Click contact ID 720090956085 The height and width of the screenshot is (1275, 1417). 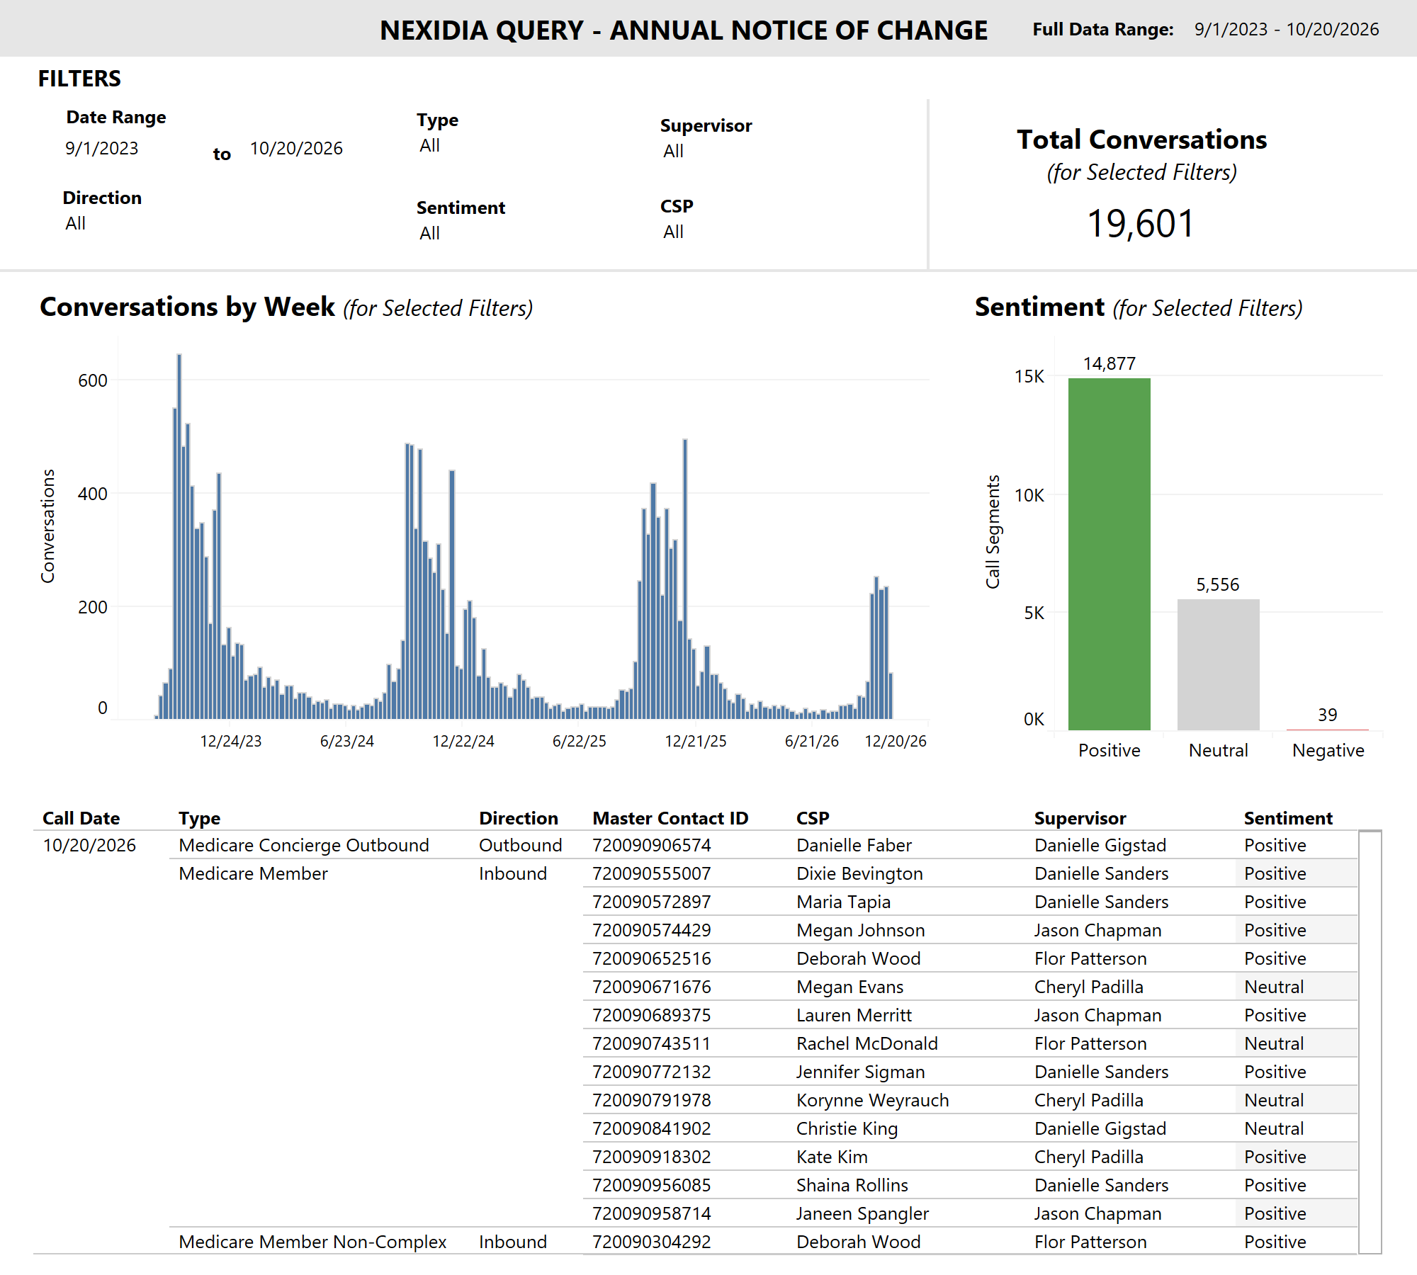point(652,1185)
